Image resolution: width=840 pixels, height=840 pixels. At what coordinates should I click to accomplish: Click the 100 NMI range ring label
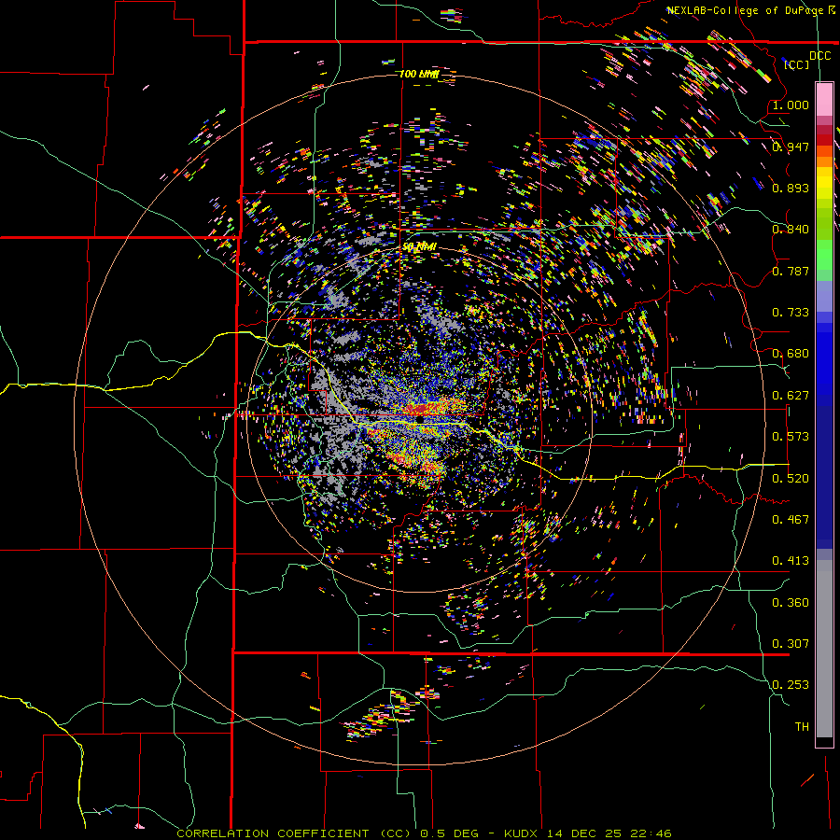click(419, 74)
